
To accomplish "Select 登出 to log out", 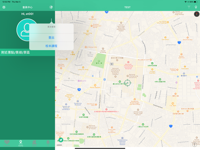I will point(51,38).
